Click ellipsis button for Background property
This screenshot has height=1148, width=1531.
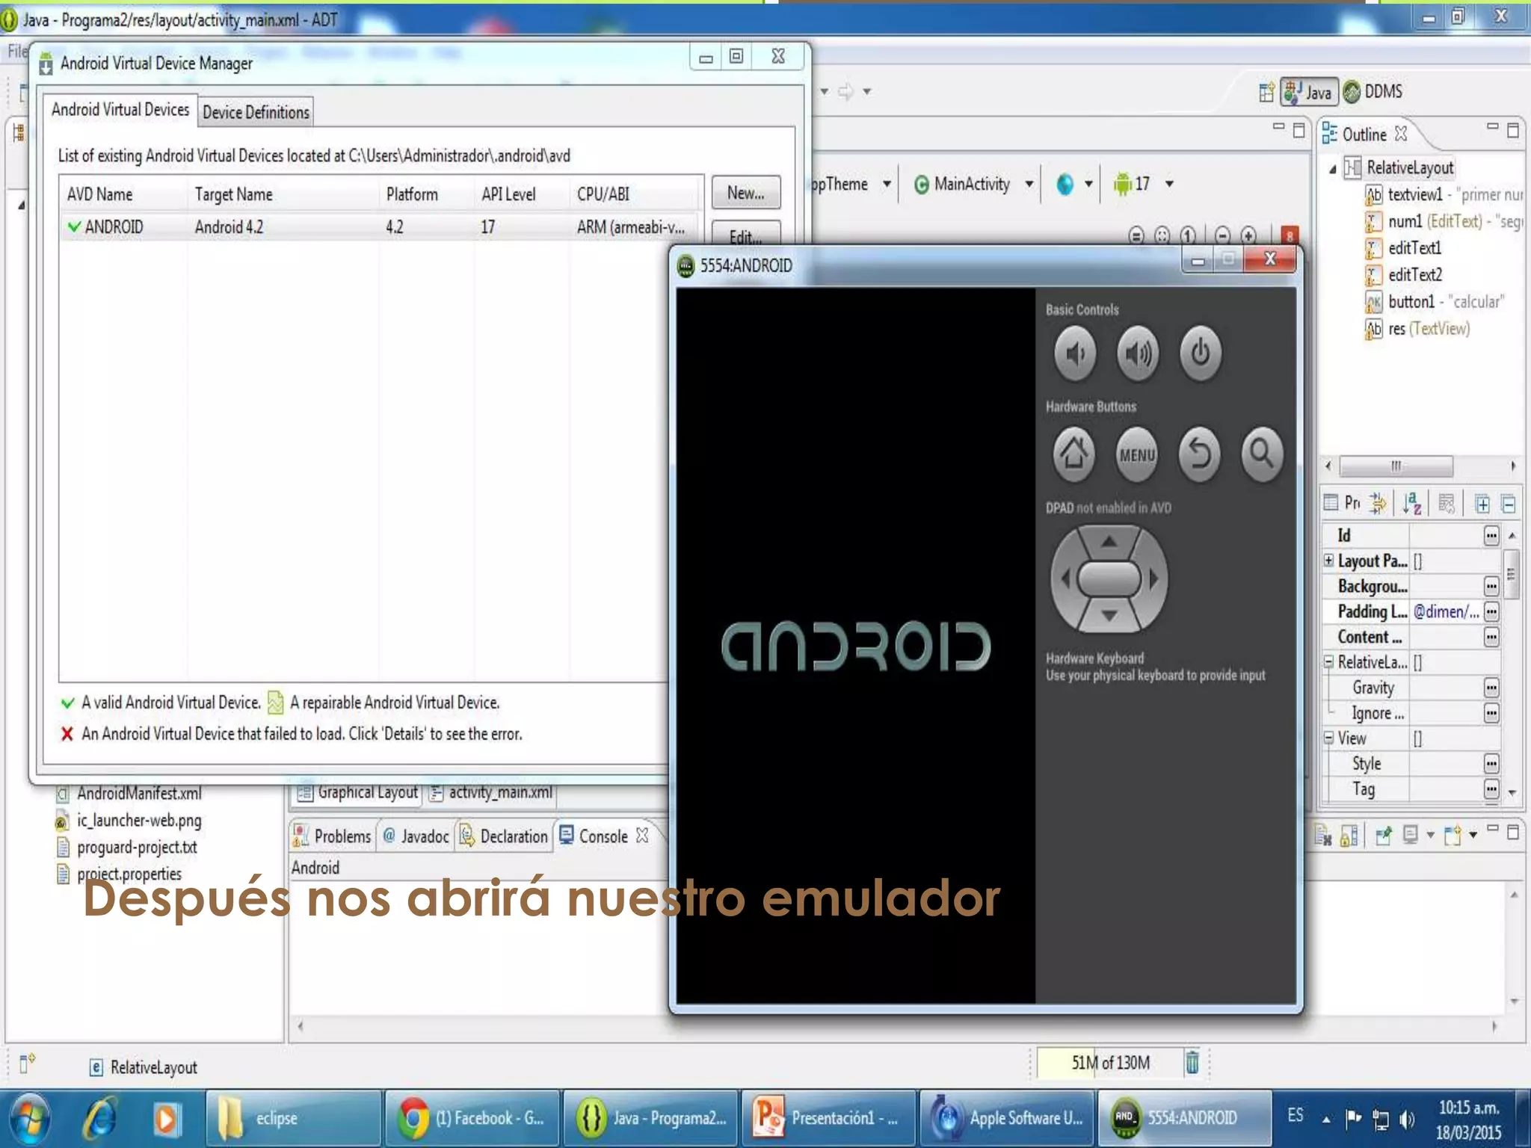1491,586
